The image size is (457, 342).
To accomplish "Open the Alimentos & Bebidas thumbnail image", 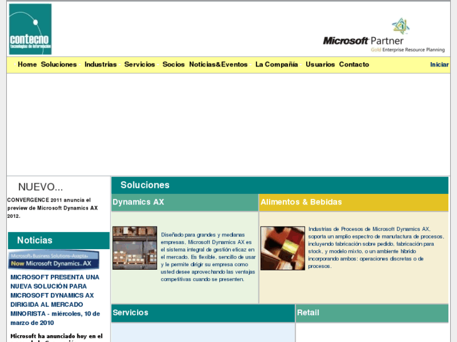I will (282, 248).
